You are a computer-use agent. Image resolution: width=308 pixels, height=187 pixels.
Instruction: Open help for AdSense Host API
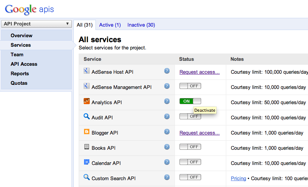[167, 71]
